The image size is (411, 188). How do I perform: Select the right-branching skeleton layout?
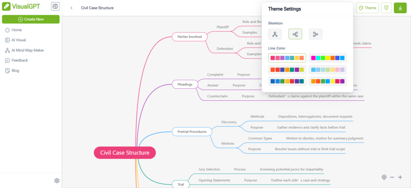(x=295, y=34)
